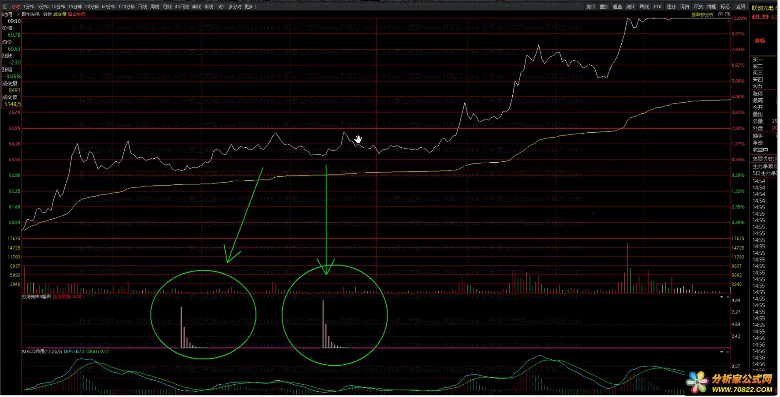The height and width of the screenshot is (397, 780).
Task: Open the 日线 daily chart
Action: [142, 7]
